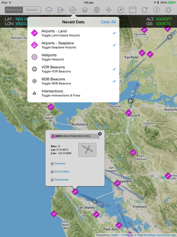
Task: Open settings gear icon
Action: click(x=169, y=10)
